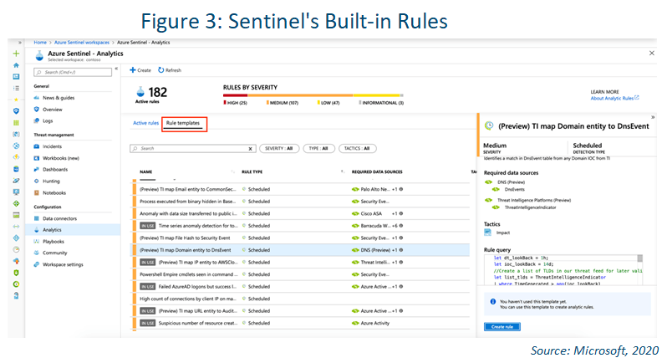Screen dimensions: 667x363
Task: Close the Azure Sentinel Analytics blade
Action: 652,54
